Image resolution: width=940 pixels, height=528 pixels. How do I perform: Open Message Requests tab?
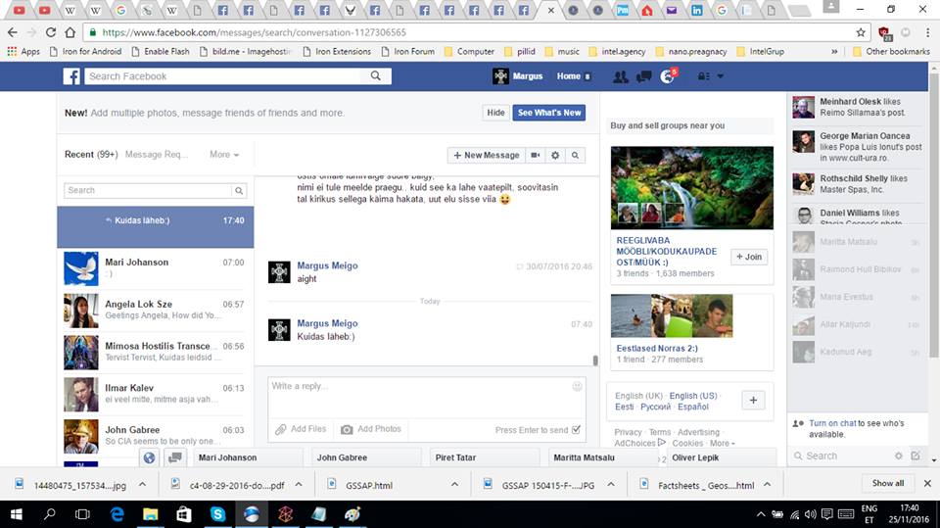(x=157, y=154)
